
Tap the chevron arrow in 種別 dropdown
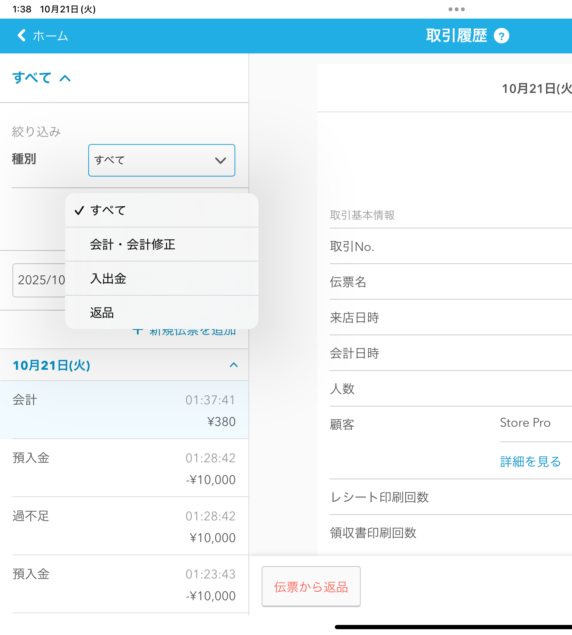point(220,161)
